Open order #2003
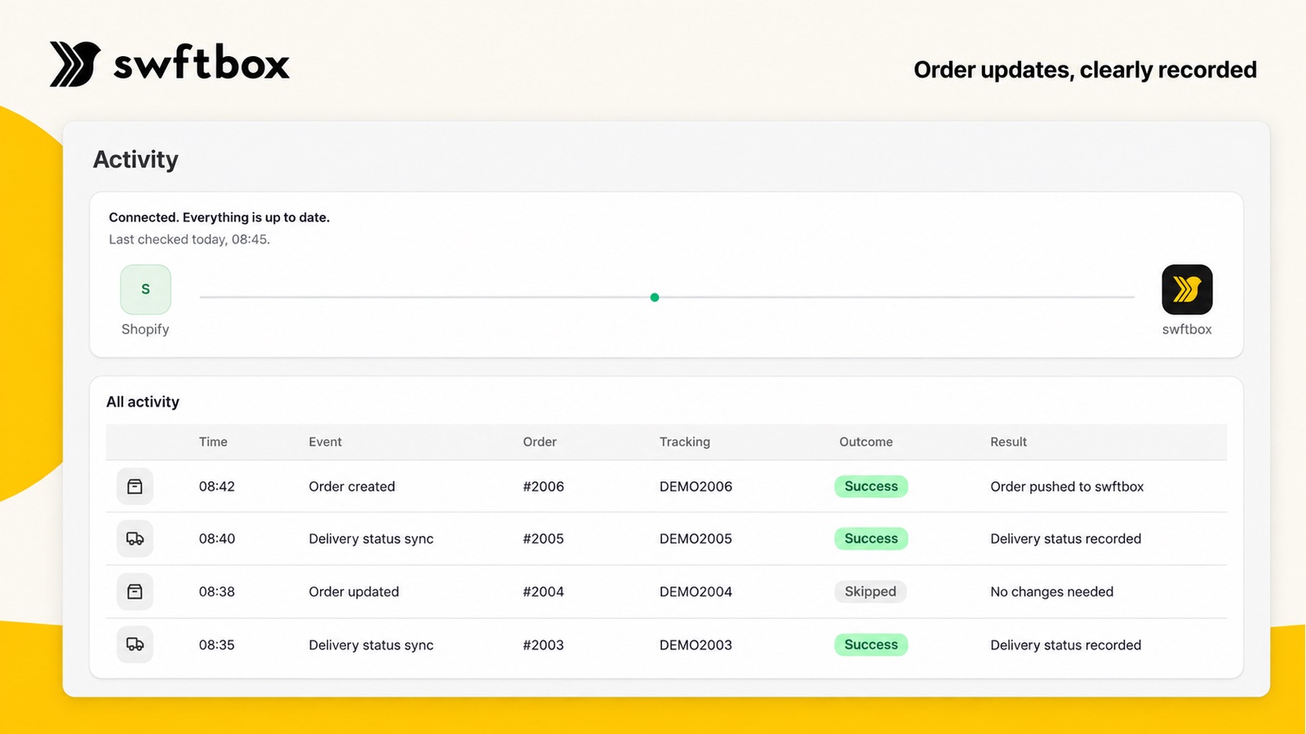The height and width of the screenshot is (734, 1306). 544,645
